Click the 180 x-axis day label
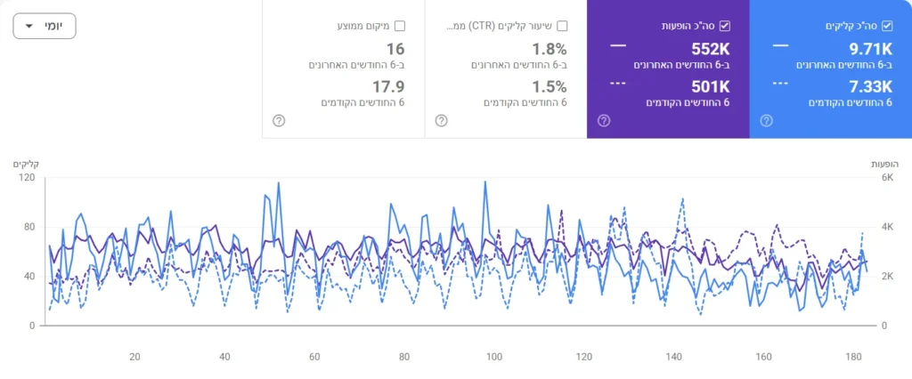The height and width of the screenshot is (379, 912). click(x=853, y=357)
